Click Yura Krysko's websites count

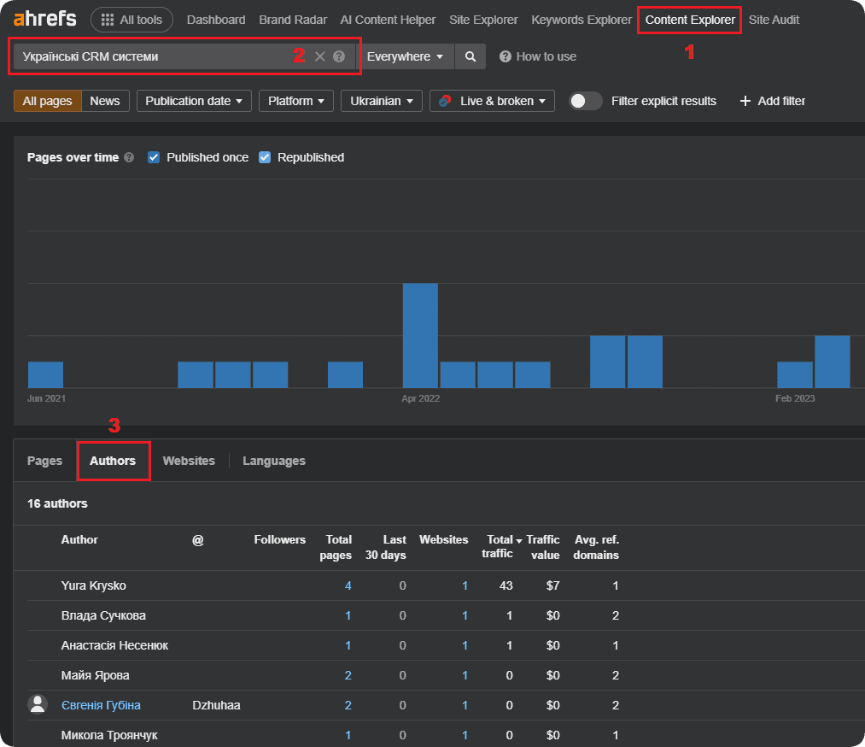(x=465, y=585)
